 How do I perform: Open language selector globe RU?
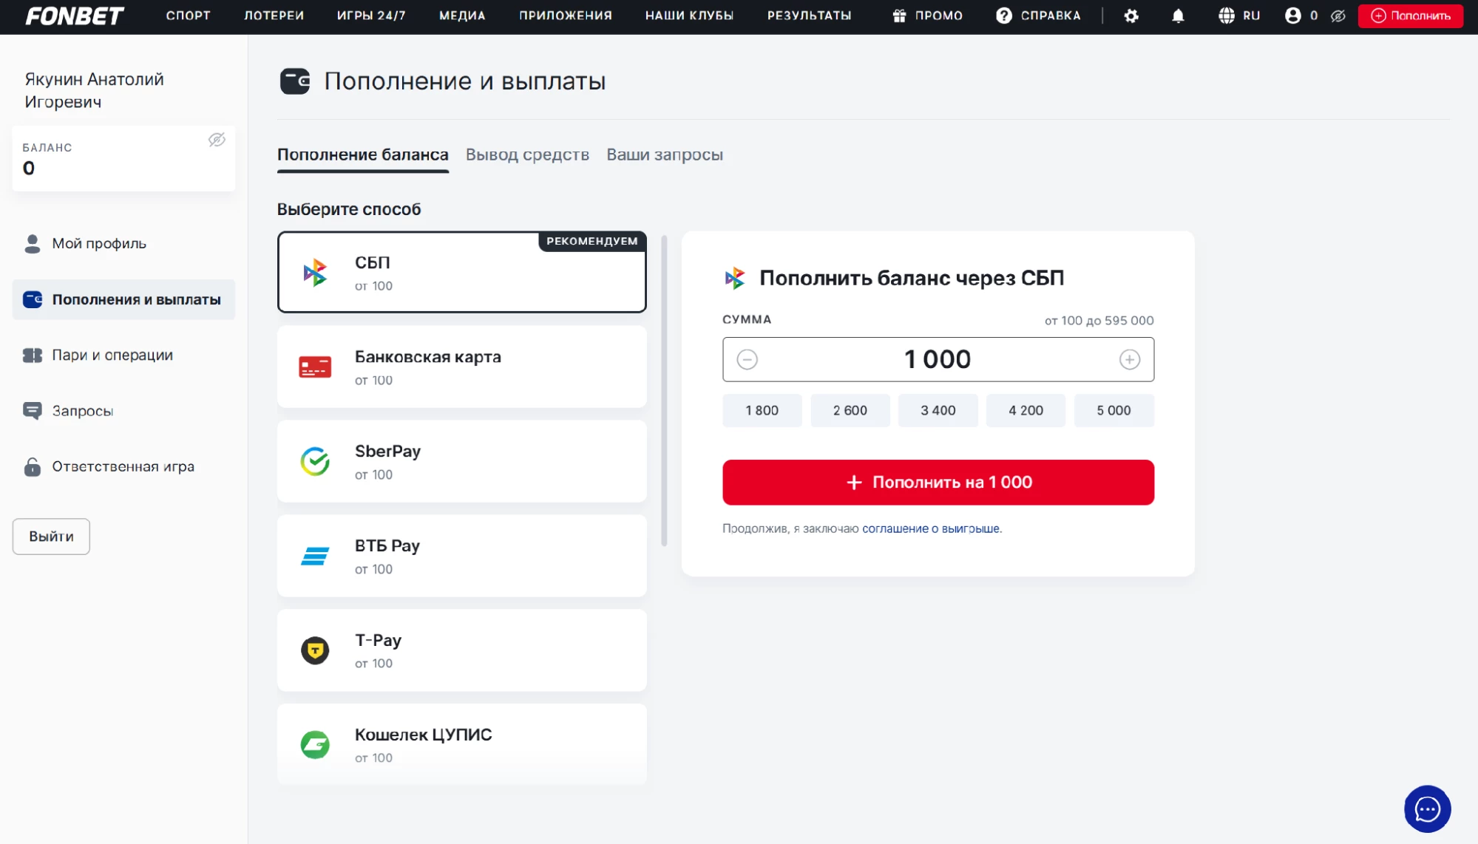[x=1239, y=16]
